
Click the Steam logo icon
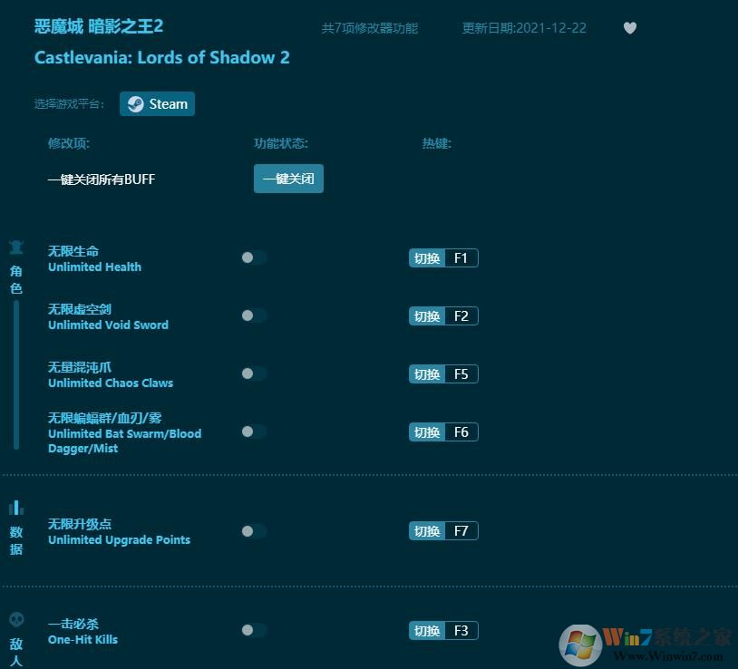[137, 103]
